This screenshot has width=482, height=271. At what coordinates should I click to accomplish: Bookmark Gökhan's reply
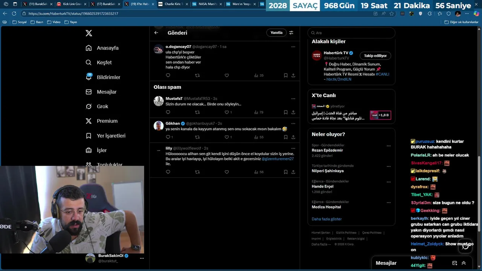pos(286,137)
